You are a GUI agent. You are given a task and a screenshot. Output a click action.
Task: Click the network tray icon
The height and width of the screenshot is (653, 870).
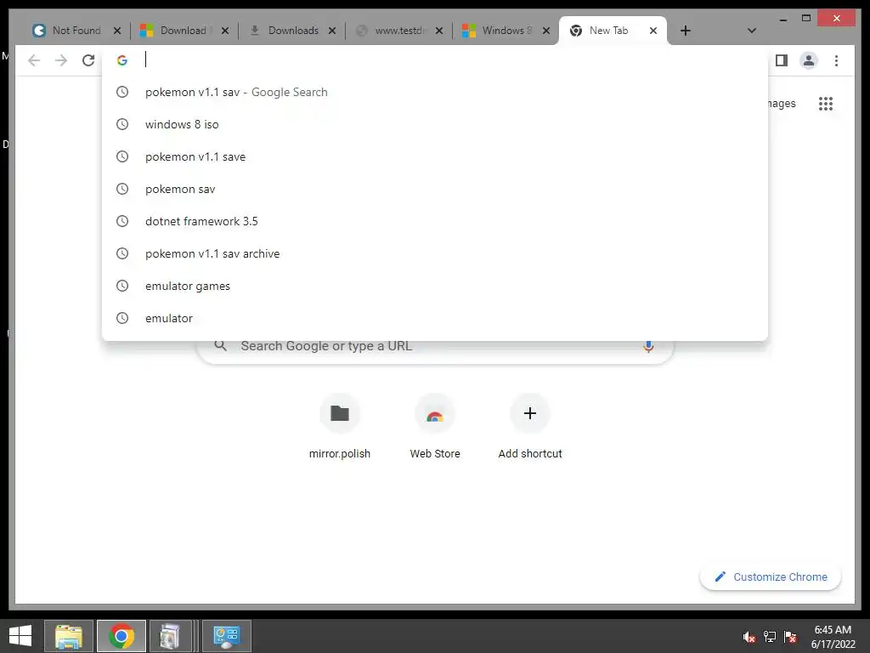pos(770,637)
